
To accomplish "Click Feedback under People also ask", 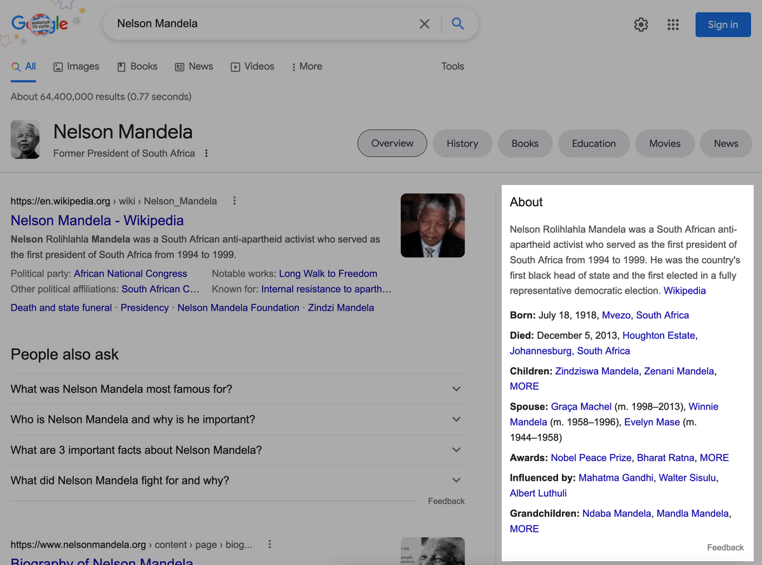I will point(446,501).
